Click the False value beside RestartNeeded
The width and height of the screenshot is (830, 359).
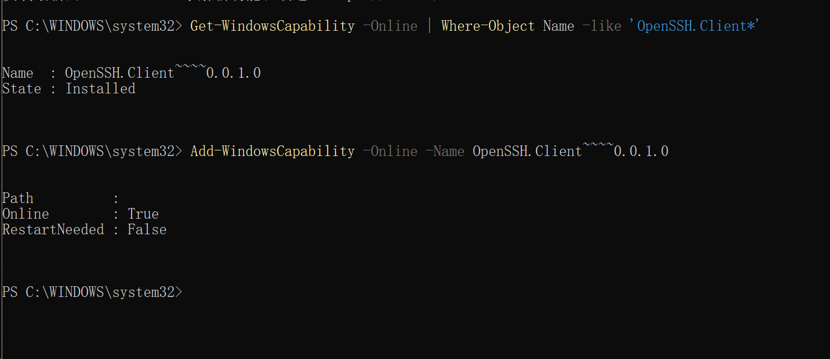click(x=147, y=229)
